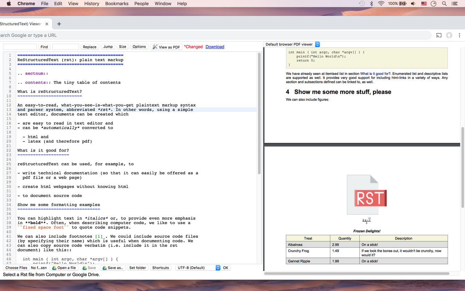465x291 pixels.
Task: Click 'Show me some formatting examples' editor line
Action: (x=58, y=205)
